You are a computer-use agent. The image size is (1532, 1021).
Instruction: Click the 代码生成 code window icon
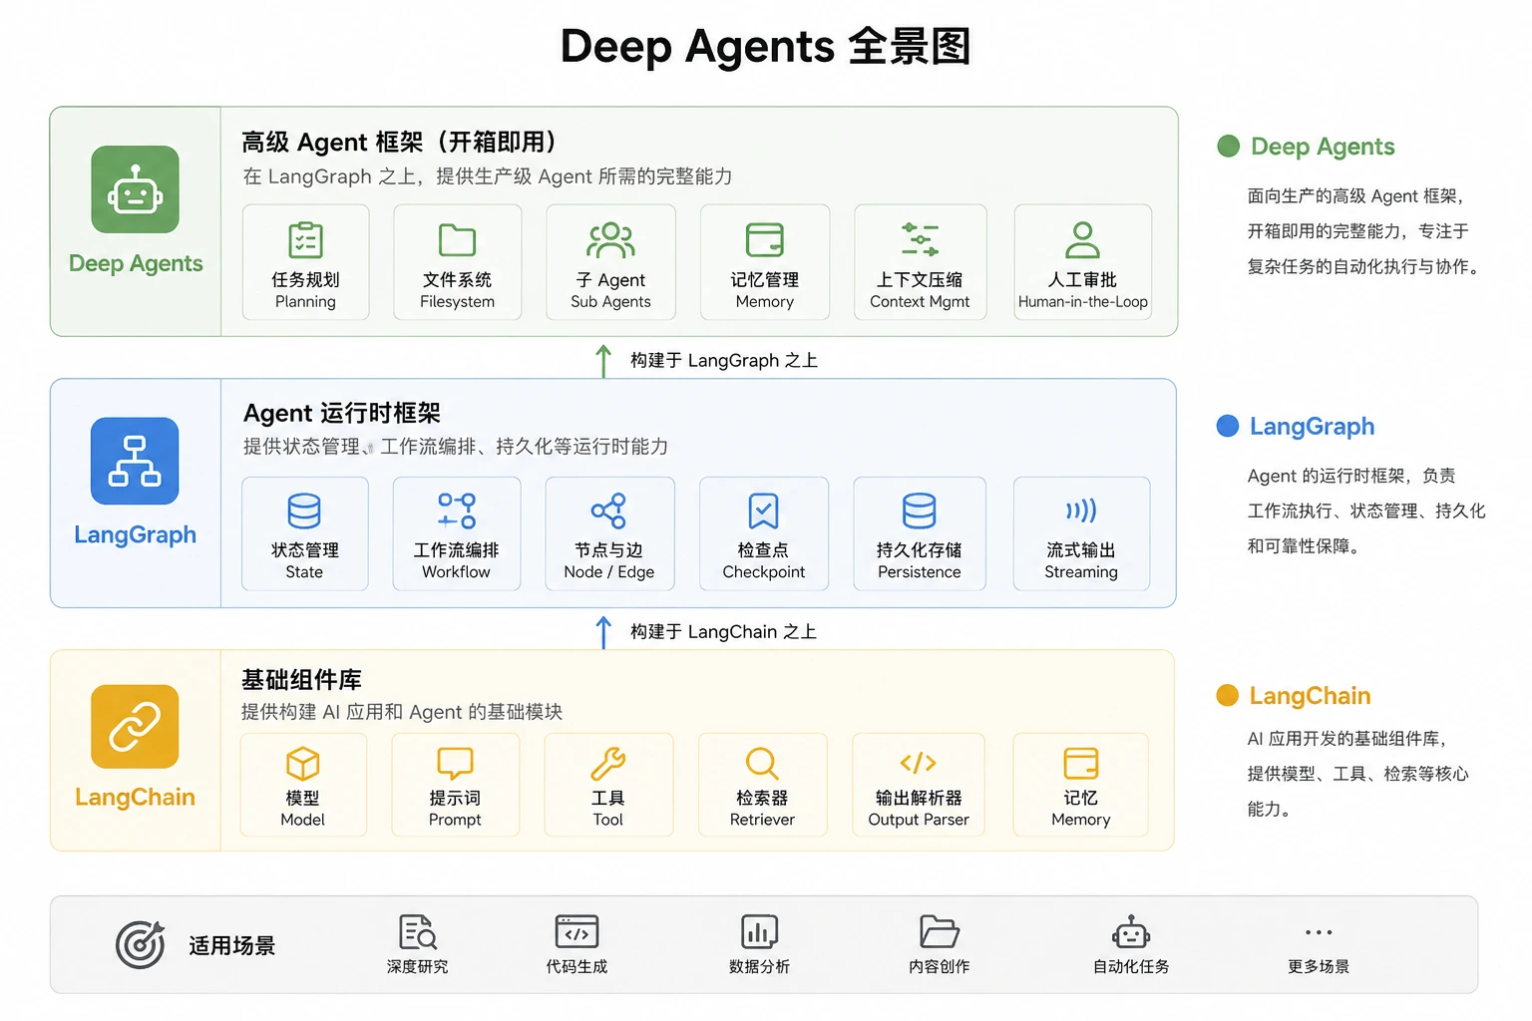pyautogui.click(x=576, y=932)
